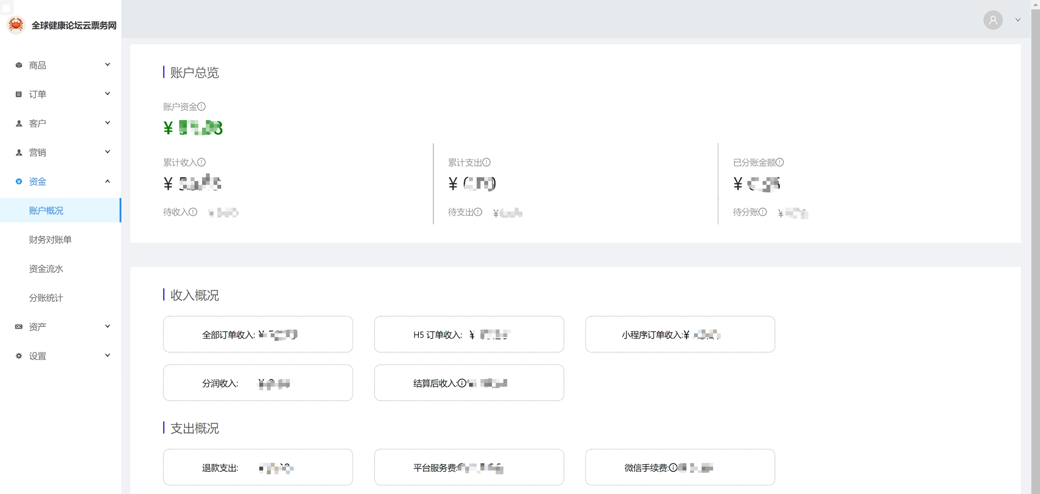The height and width of the screenshot is (494, 1040).
Task: Open the 财务对账单 menu item
Action: 50,240
